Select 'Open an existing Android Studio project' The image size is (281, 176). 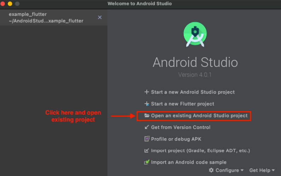[199, 116]
